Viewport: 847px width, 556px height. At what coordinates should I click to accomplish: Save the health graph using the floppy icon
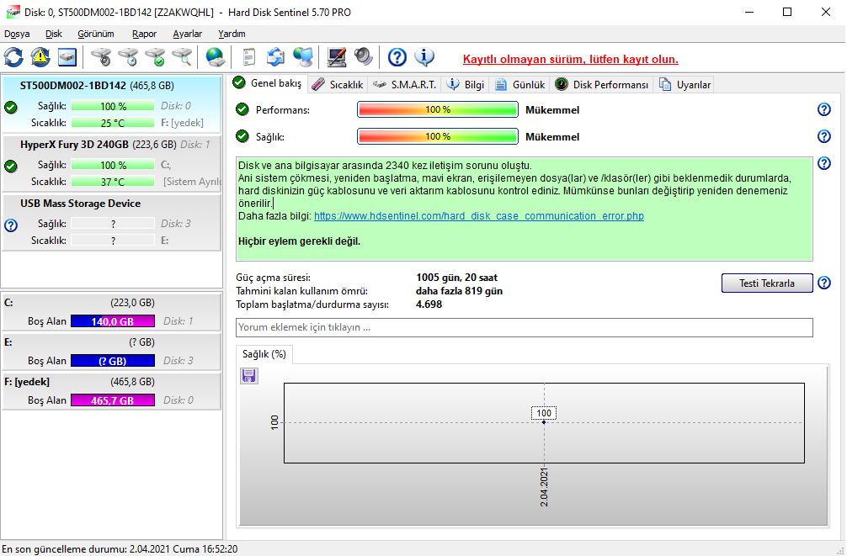[x=249, y=375]
